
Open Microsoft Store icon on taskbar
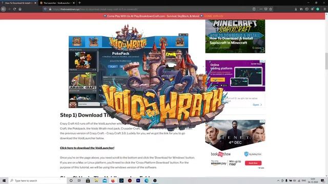[x=88, y=180]
